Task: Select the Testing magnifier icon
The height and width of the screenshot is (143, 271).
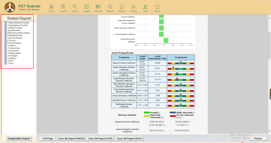Action: point(75,8)
